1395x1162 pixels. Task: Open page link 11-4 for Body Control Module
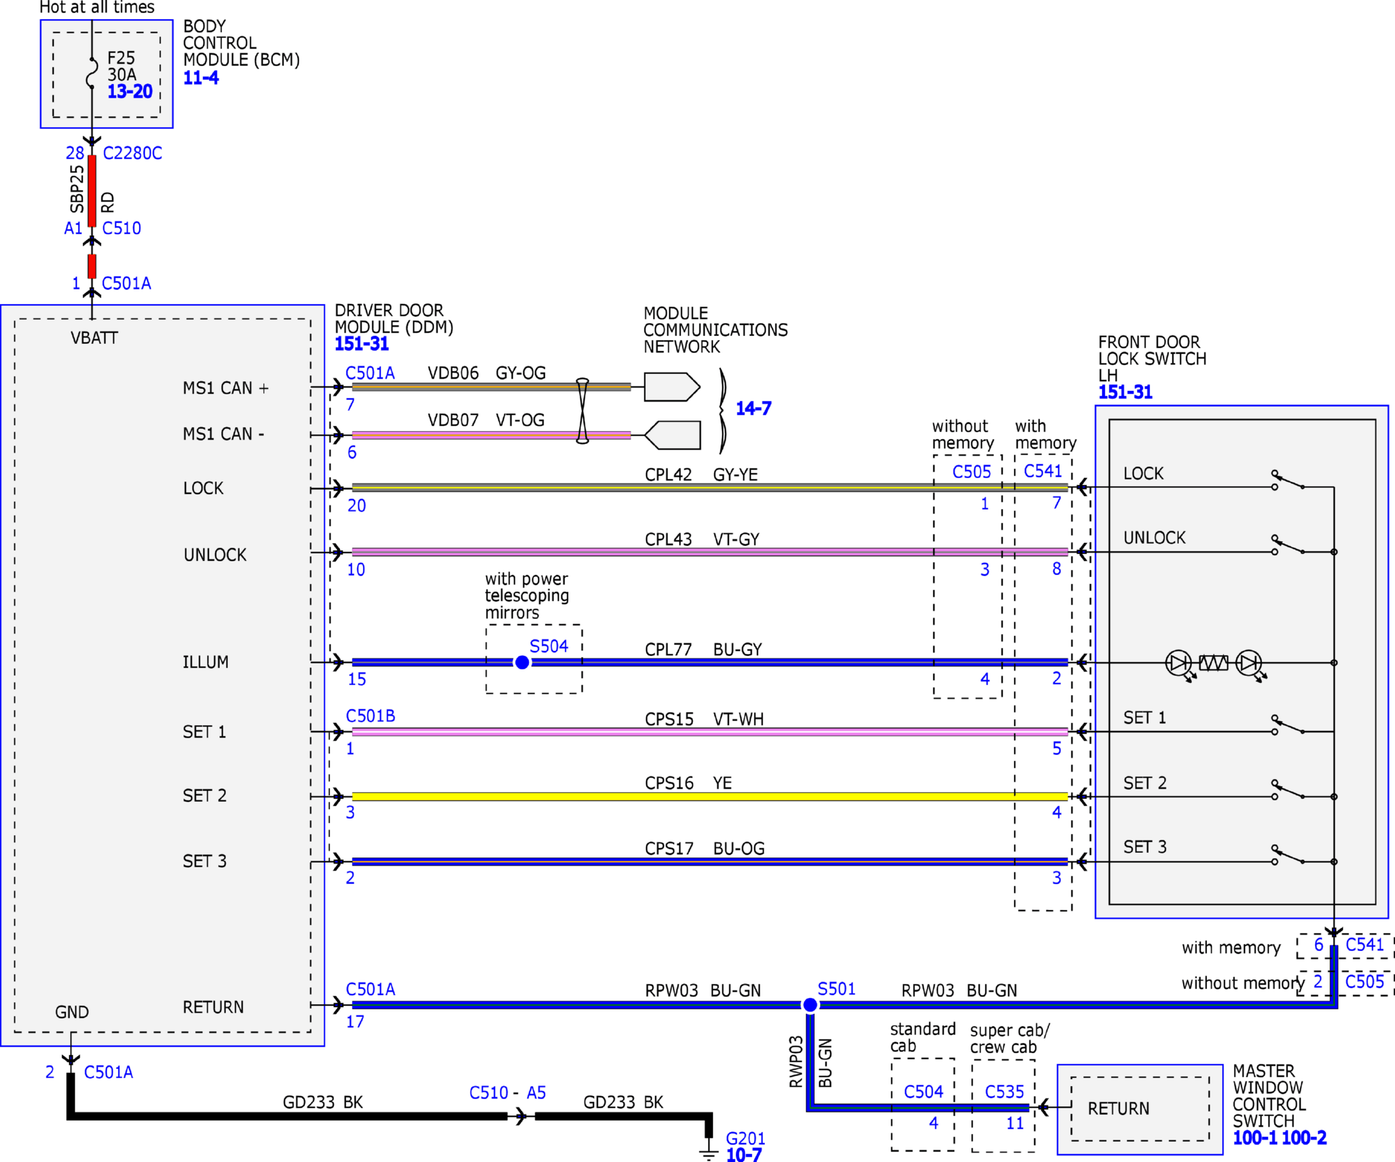click(200, 78)
